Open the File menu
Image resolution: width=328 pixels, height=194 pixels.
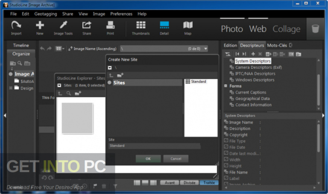coord(13,14)
